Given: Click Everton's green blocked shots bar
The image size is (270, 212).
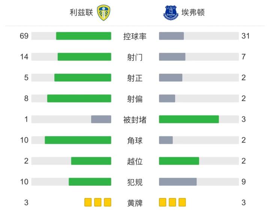Looking at the screenshot, I should (189, 119).
